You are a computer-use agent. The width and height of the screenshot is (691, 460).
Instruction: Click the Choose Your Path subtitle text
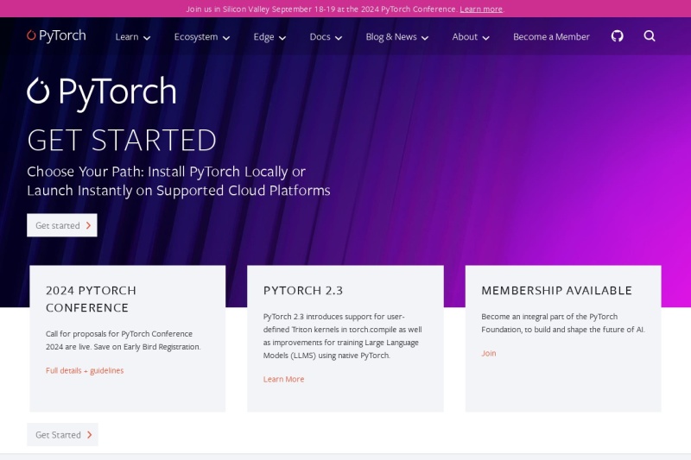pos(179,181)
